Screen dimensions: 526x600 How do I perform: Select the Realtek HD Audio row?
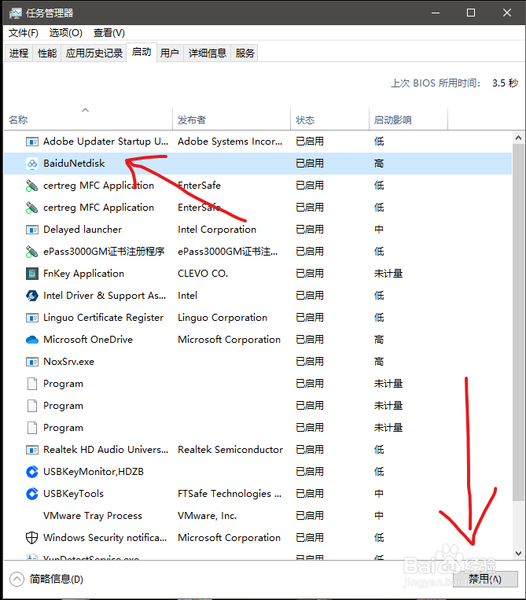tap(258, 450)
